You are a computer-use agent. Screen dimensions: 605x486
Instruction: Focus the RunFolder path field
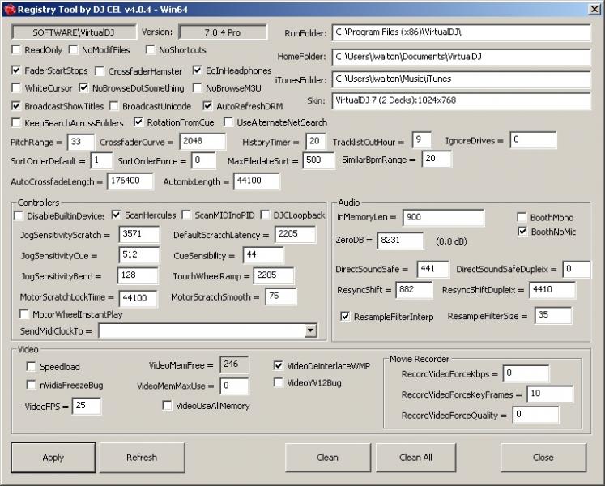[460, 33]
